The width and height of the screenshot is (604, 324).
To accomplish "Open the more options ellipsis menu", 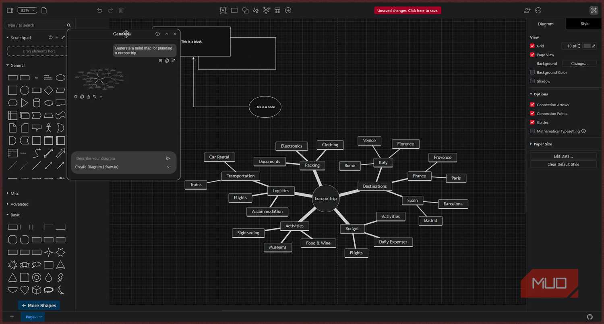I will click(x=539, y=10).
